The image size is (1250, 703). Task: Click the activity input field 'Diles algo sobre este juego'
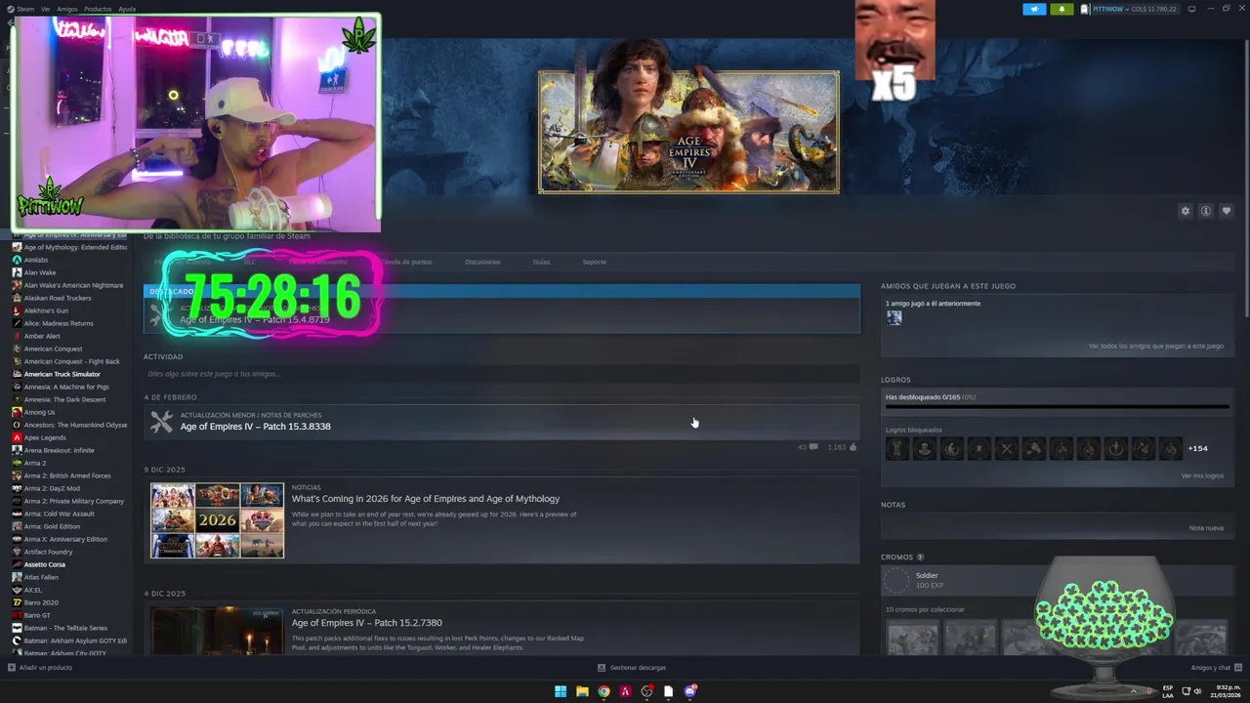pos(502,374)
